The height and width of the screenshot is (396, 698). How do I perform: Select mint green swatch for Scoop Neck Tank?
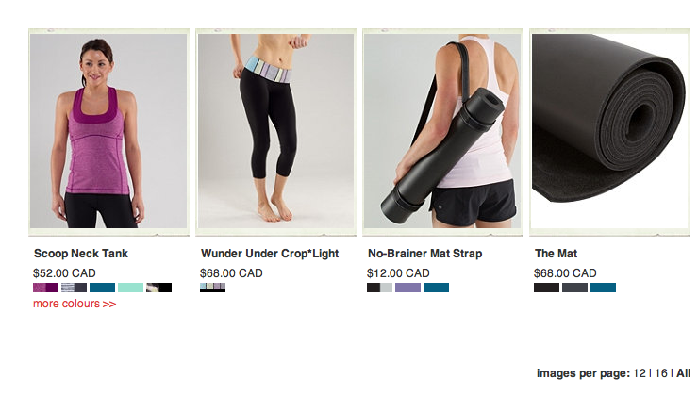pos(130,288)
